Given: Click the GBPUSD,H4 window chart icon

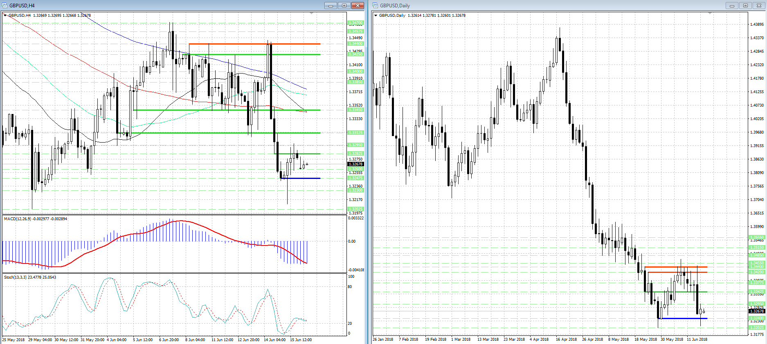Looking at the screenshot, I should 5,5.
